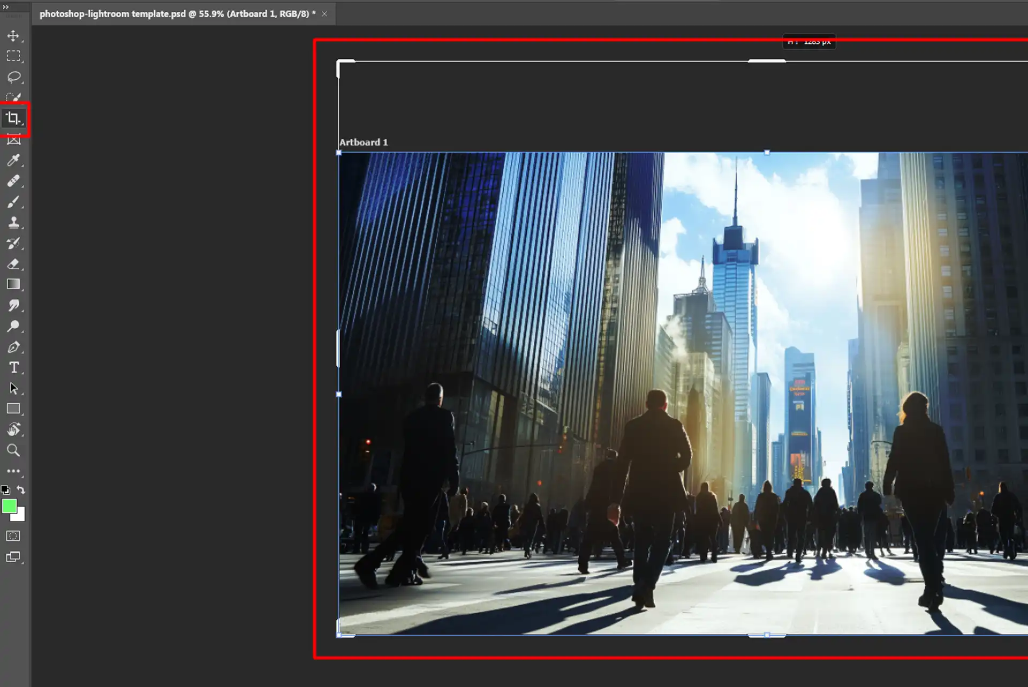
Task: Select the History Brush tool
Action: click(13, 243)
